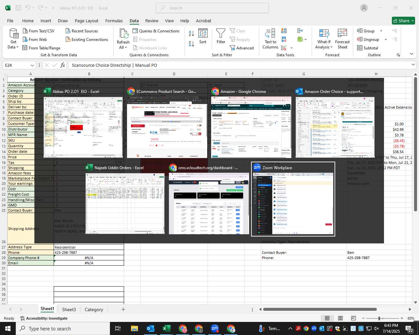
Task: Run Flash Fill
Action: coord(284,31)
